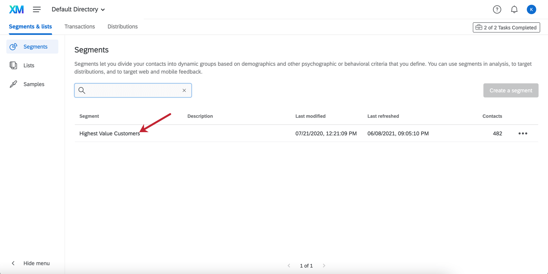Switch to the Transactions tab

click(80, 27)
